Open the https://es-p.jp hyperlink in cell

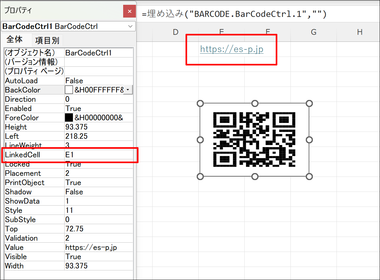232,49
